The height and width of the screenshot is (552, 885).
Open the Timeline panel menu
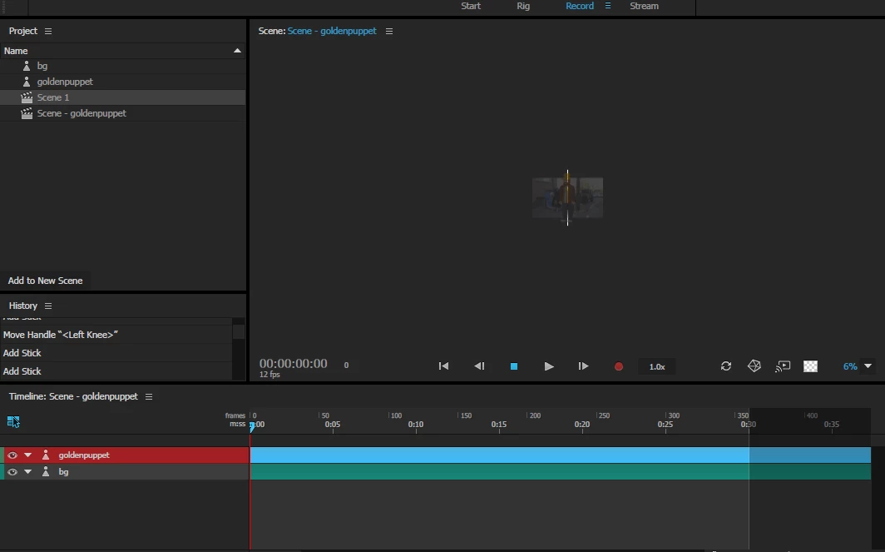point(149,396)
